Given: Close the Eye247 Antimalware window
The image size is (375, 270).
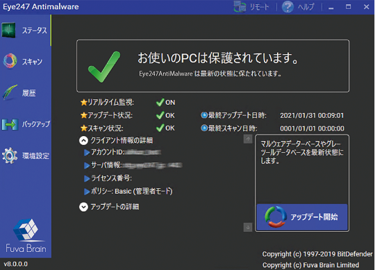Looking at the screenshot, I should click(367, 7).
